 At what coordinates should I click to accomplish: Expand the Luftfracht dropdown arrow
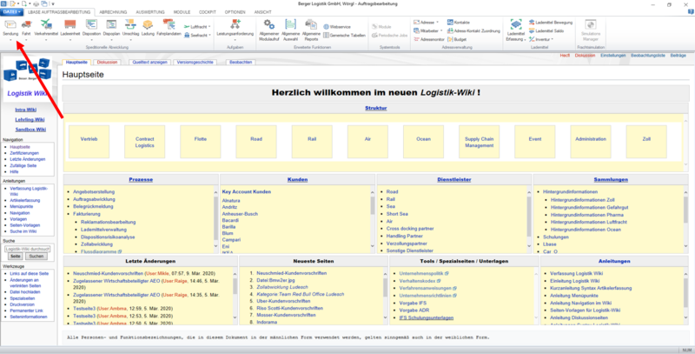(209, 27)
